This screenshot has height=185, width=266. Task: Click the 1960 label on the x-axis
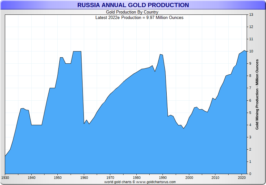pyautogui.click(x=84, y=178)
